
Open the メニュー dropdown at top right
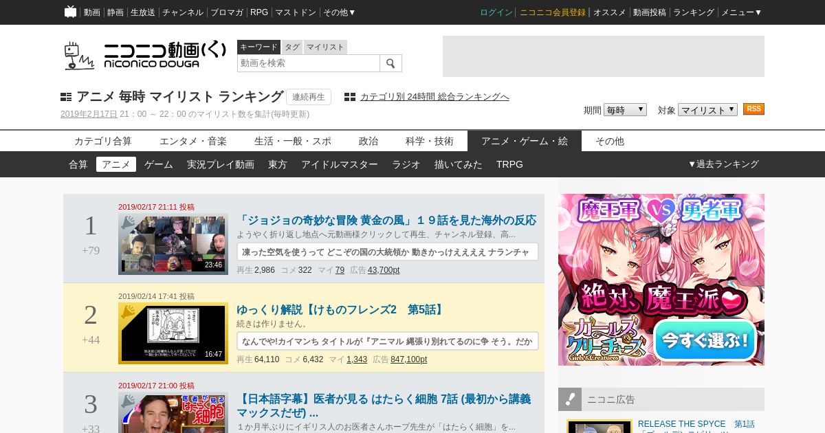pos(741,12)
